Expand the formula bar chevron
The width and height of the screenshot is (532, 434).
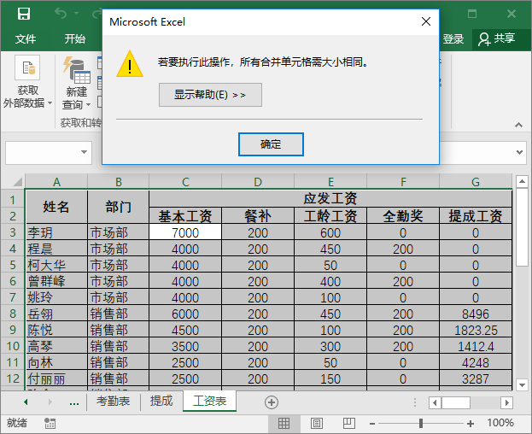(519, 152)
